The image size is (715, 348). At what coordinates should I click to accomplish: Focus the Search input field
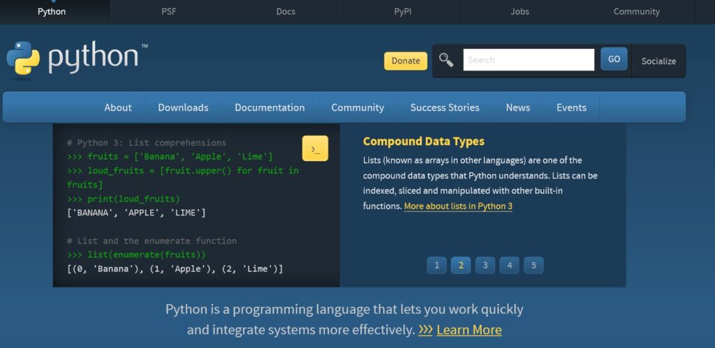(x=529, y=60)
